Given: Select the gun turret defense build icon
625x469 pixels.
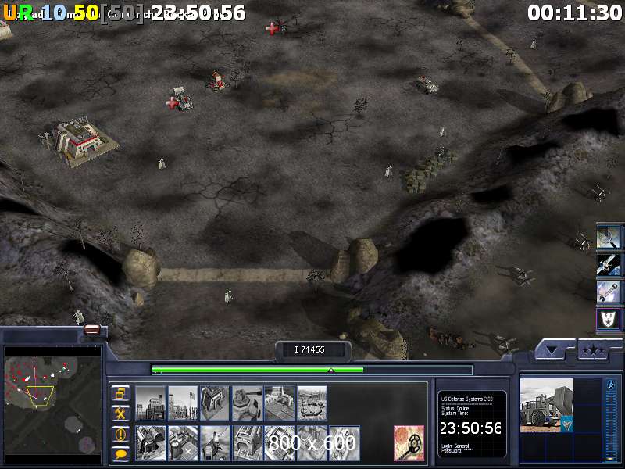Looking at the screenshot, I should pyautogui.click(x=248, y=403).
